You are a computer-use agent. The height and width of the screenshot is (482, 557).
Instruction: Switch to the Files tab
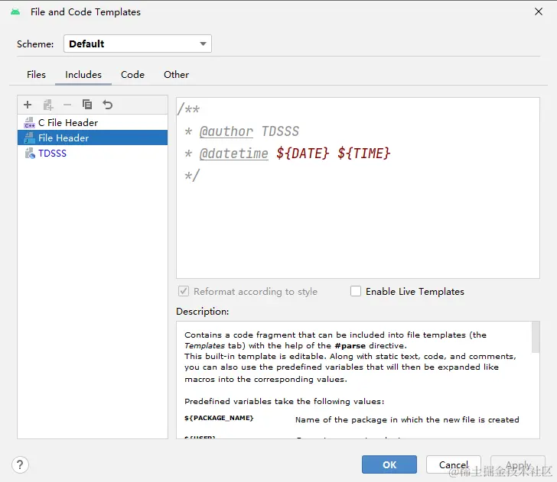tap(36, 75)
